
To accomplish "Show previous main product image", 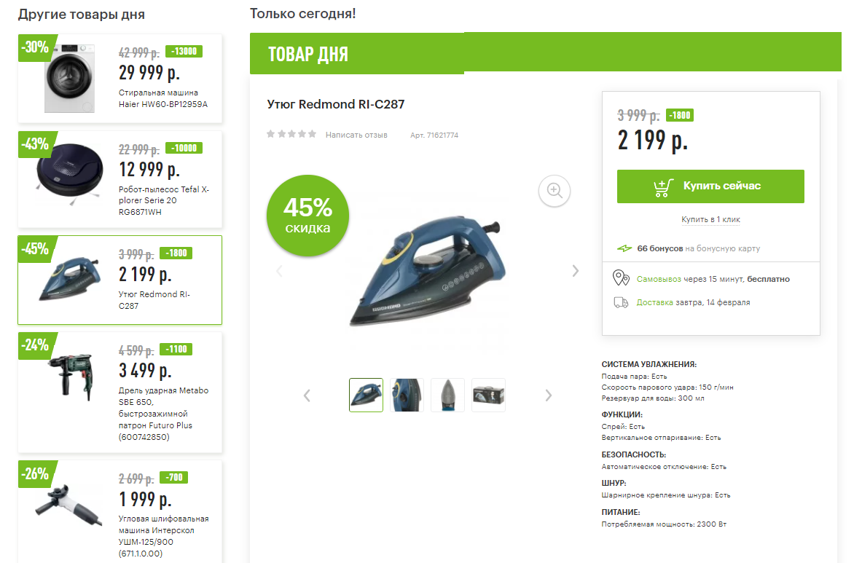I will click(x=279, y=271).
